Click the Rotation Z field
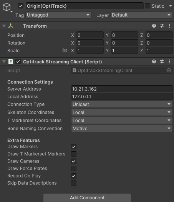174x202 pixels. pos(159,43)
